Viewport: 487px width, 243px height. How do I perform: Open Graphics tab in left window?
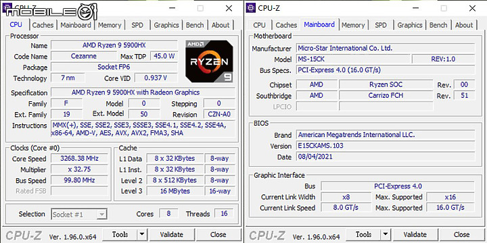166,25
